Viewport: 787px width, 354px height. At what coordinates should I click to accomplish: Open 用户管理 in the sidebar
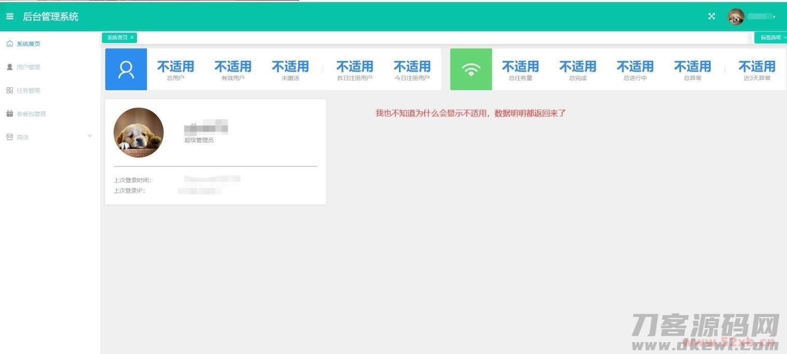28,67
